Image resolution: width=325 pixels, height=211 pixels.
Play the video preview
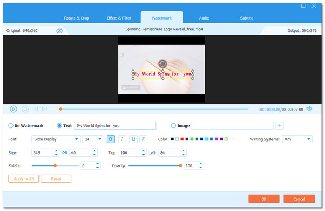point(14,109)
